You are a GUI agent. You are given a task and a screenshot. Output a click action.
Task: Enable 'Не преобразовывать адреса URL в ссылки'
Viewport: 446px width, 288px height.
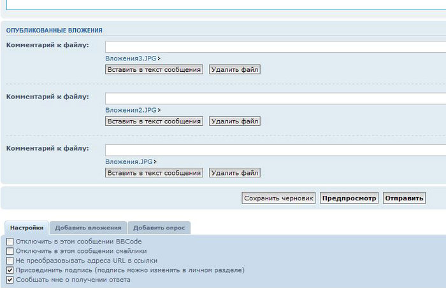(x=10, y=261)
